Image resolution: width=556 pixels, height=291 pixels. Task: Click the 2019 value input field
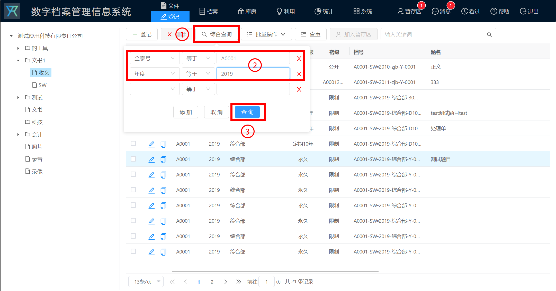click(x=253, y=74)
